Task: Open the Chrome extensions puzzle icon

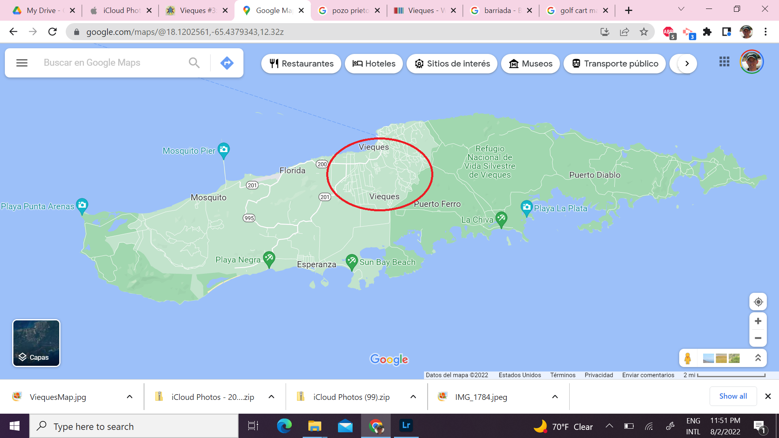Action: (x=707, y=32)
